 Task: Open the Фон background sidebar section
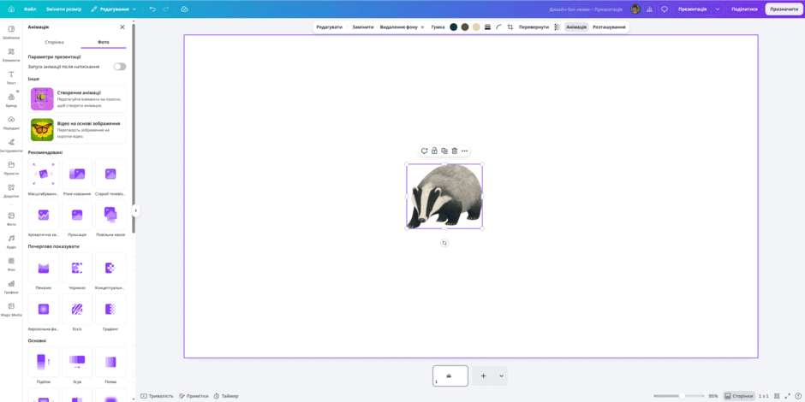tap(11, 263)
